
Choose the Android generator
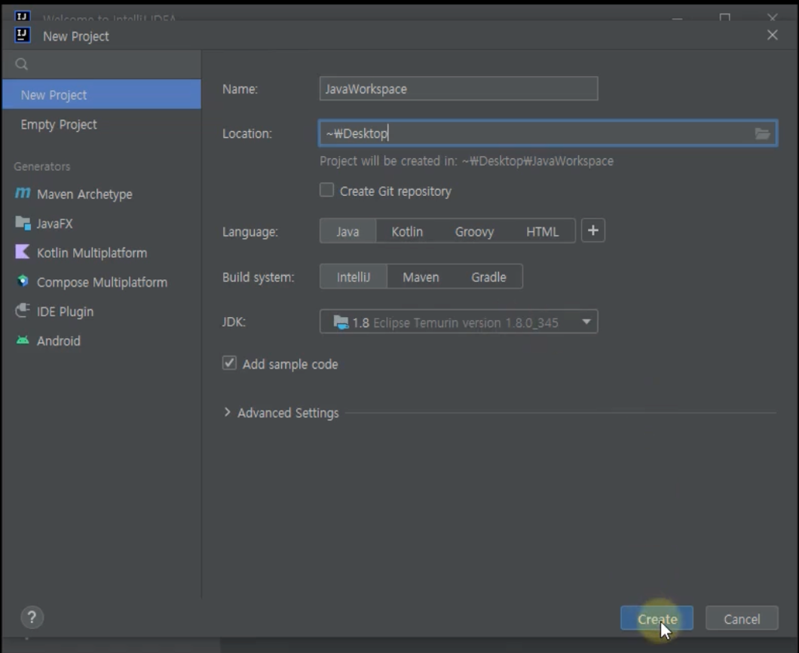(x=58, y=341)
